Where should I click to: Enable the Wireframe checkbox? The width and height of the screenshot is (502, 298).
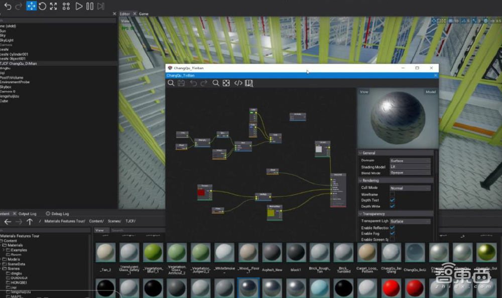tap(392, 194)
